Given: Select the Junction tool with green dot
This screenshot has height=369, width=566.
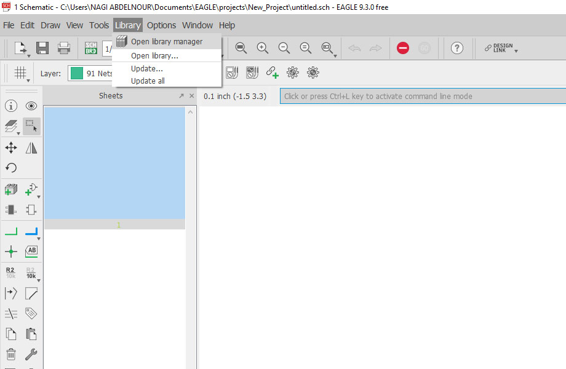Looking at the screenshot, I should tap(11, 252).
